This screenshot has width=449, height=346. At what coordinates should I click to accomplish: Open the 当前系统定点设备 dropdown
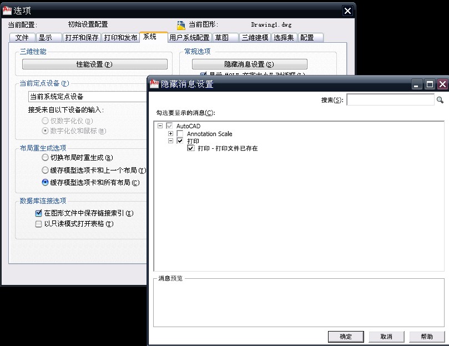(x=87, y=97)
